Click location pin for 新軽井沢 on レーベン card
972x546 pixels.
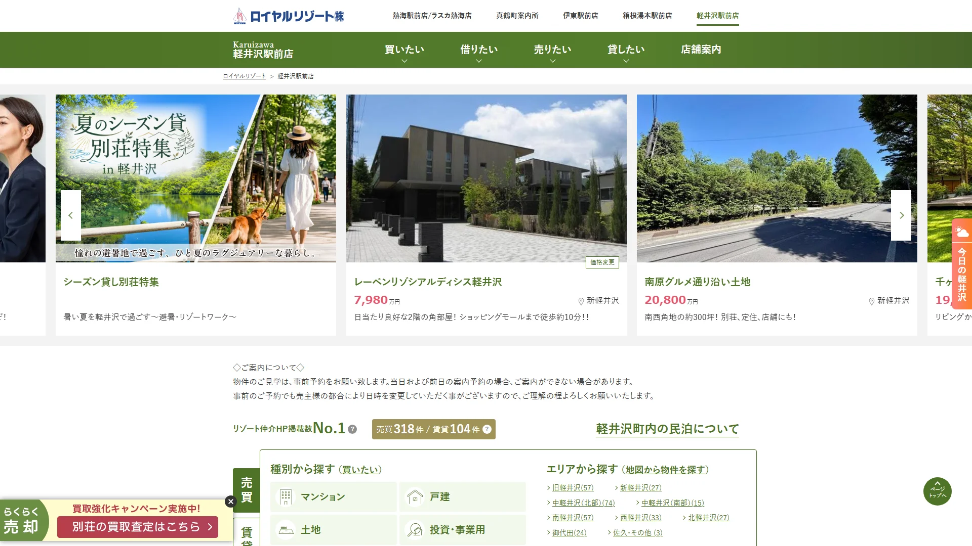581,301
